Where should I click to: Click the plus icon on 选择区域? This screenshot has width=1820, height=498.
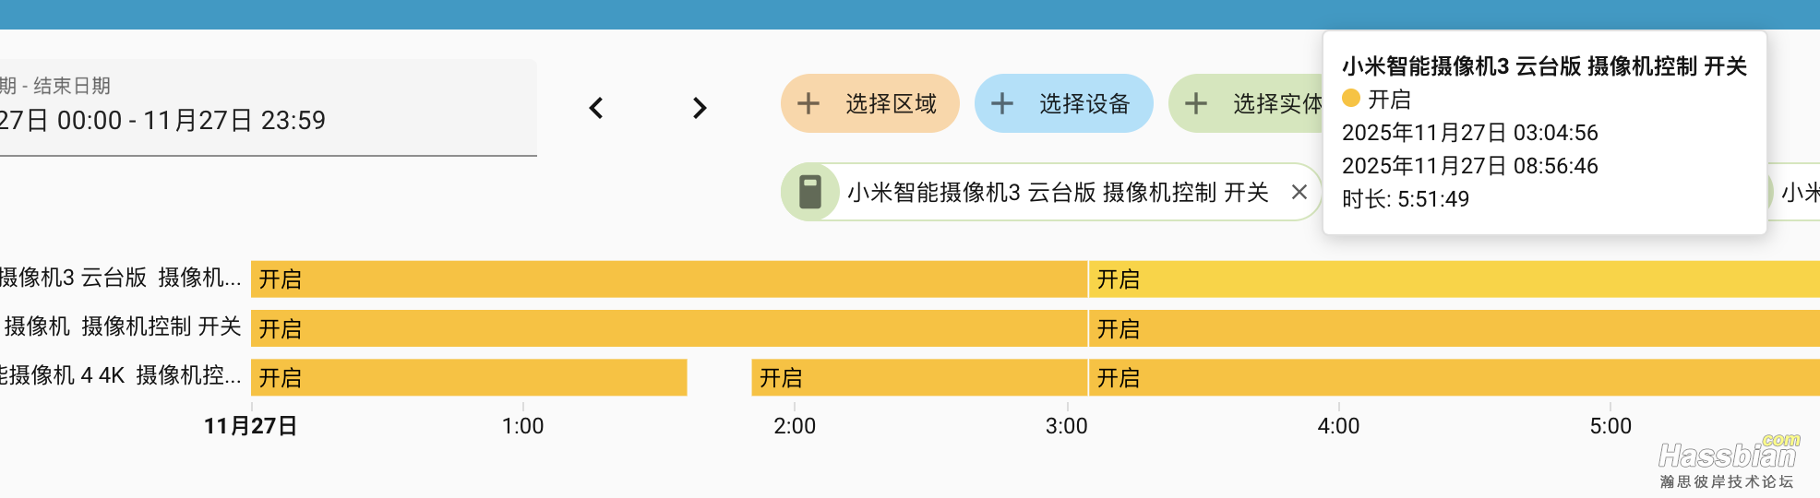pyautogui.click(x=808, y=103)
